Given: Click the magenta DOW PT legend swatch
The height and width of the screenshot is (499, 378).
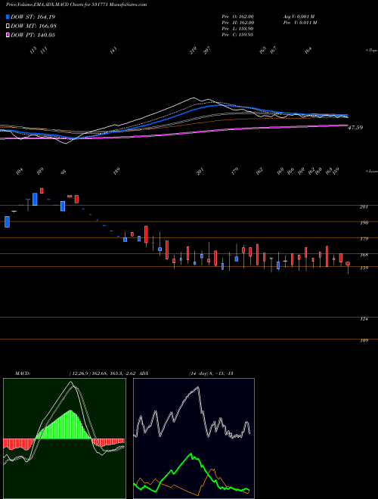Looking at the screenshot, I should [8, 35].
